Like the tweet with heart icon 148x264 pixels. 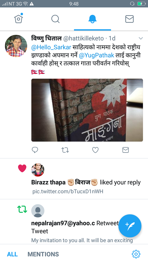click(x=95, y=150)
